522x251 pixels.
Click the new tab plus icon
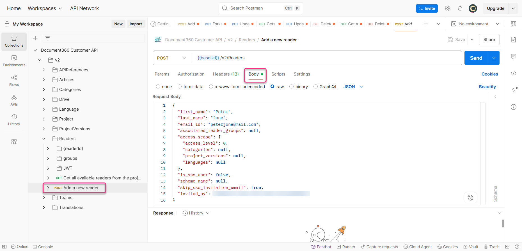pyautogui.click(x=426, y=24)
